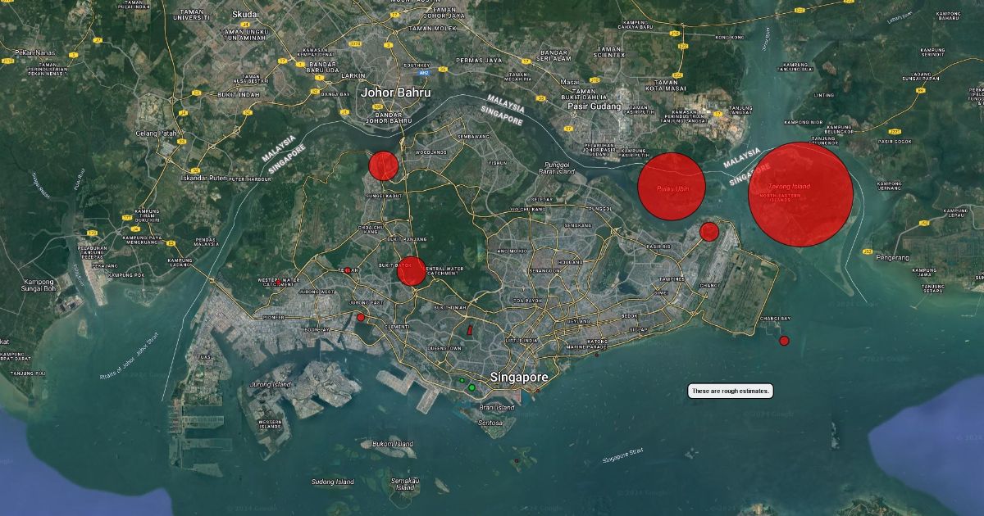
Task: Select the 'Western Islands' label
Action: 270,424
